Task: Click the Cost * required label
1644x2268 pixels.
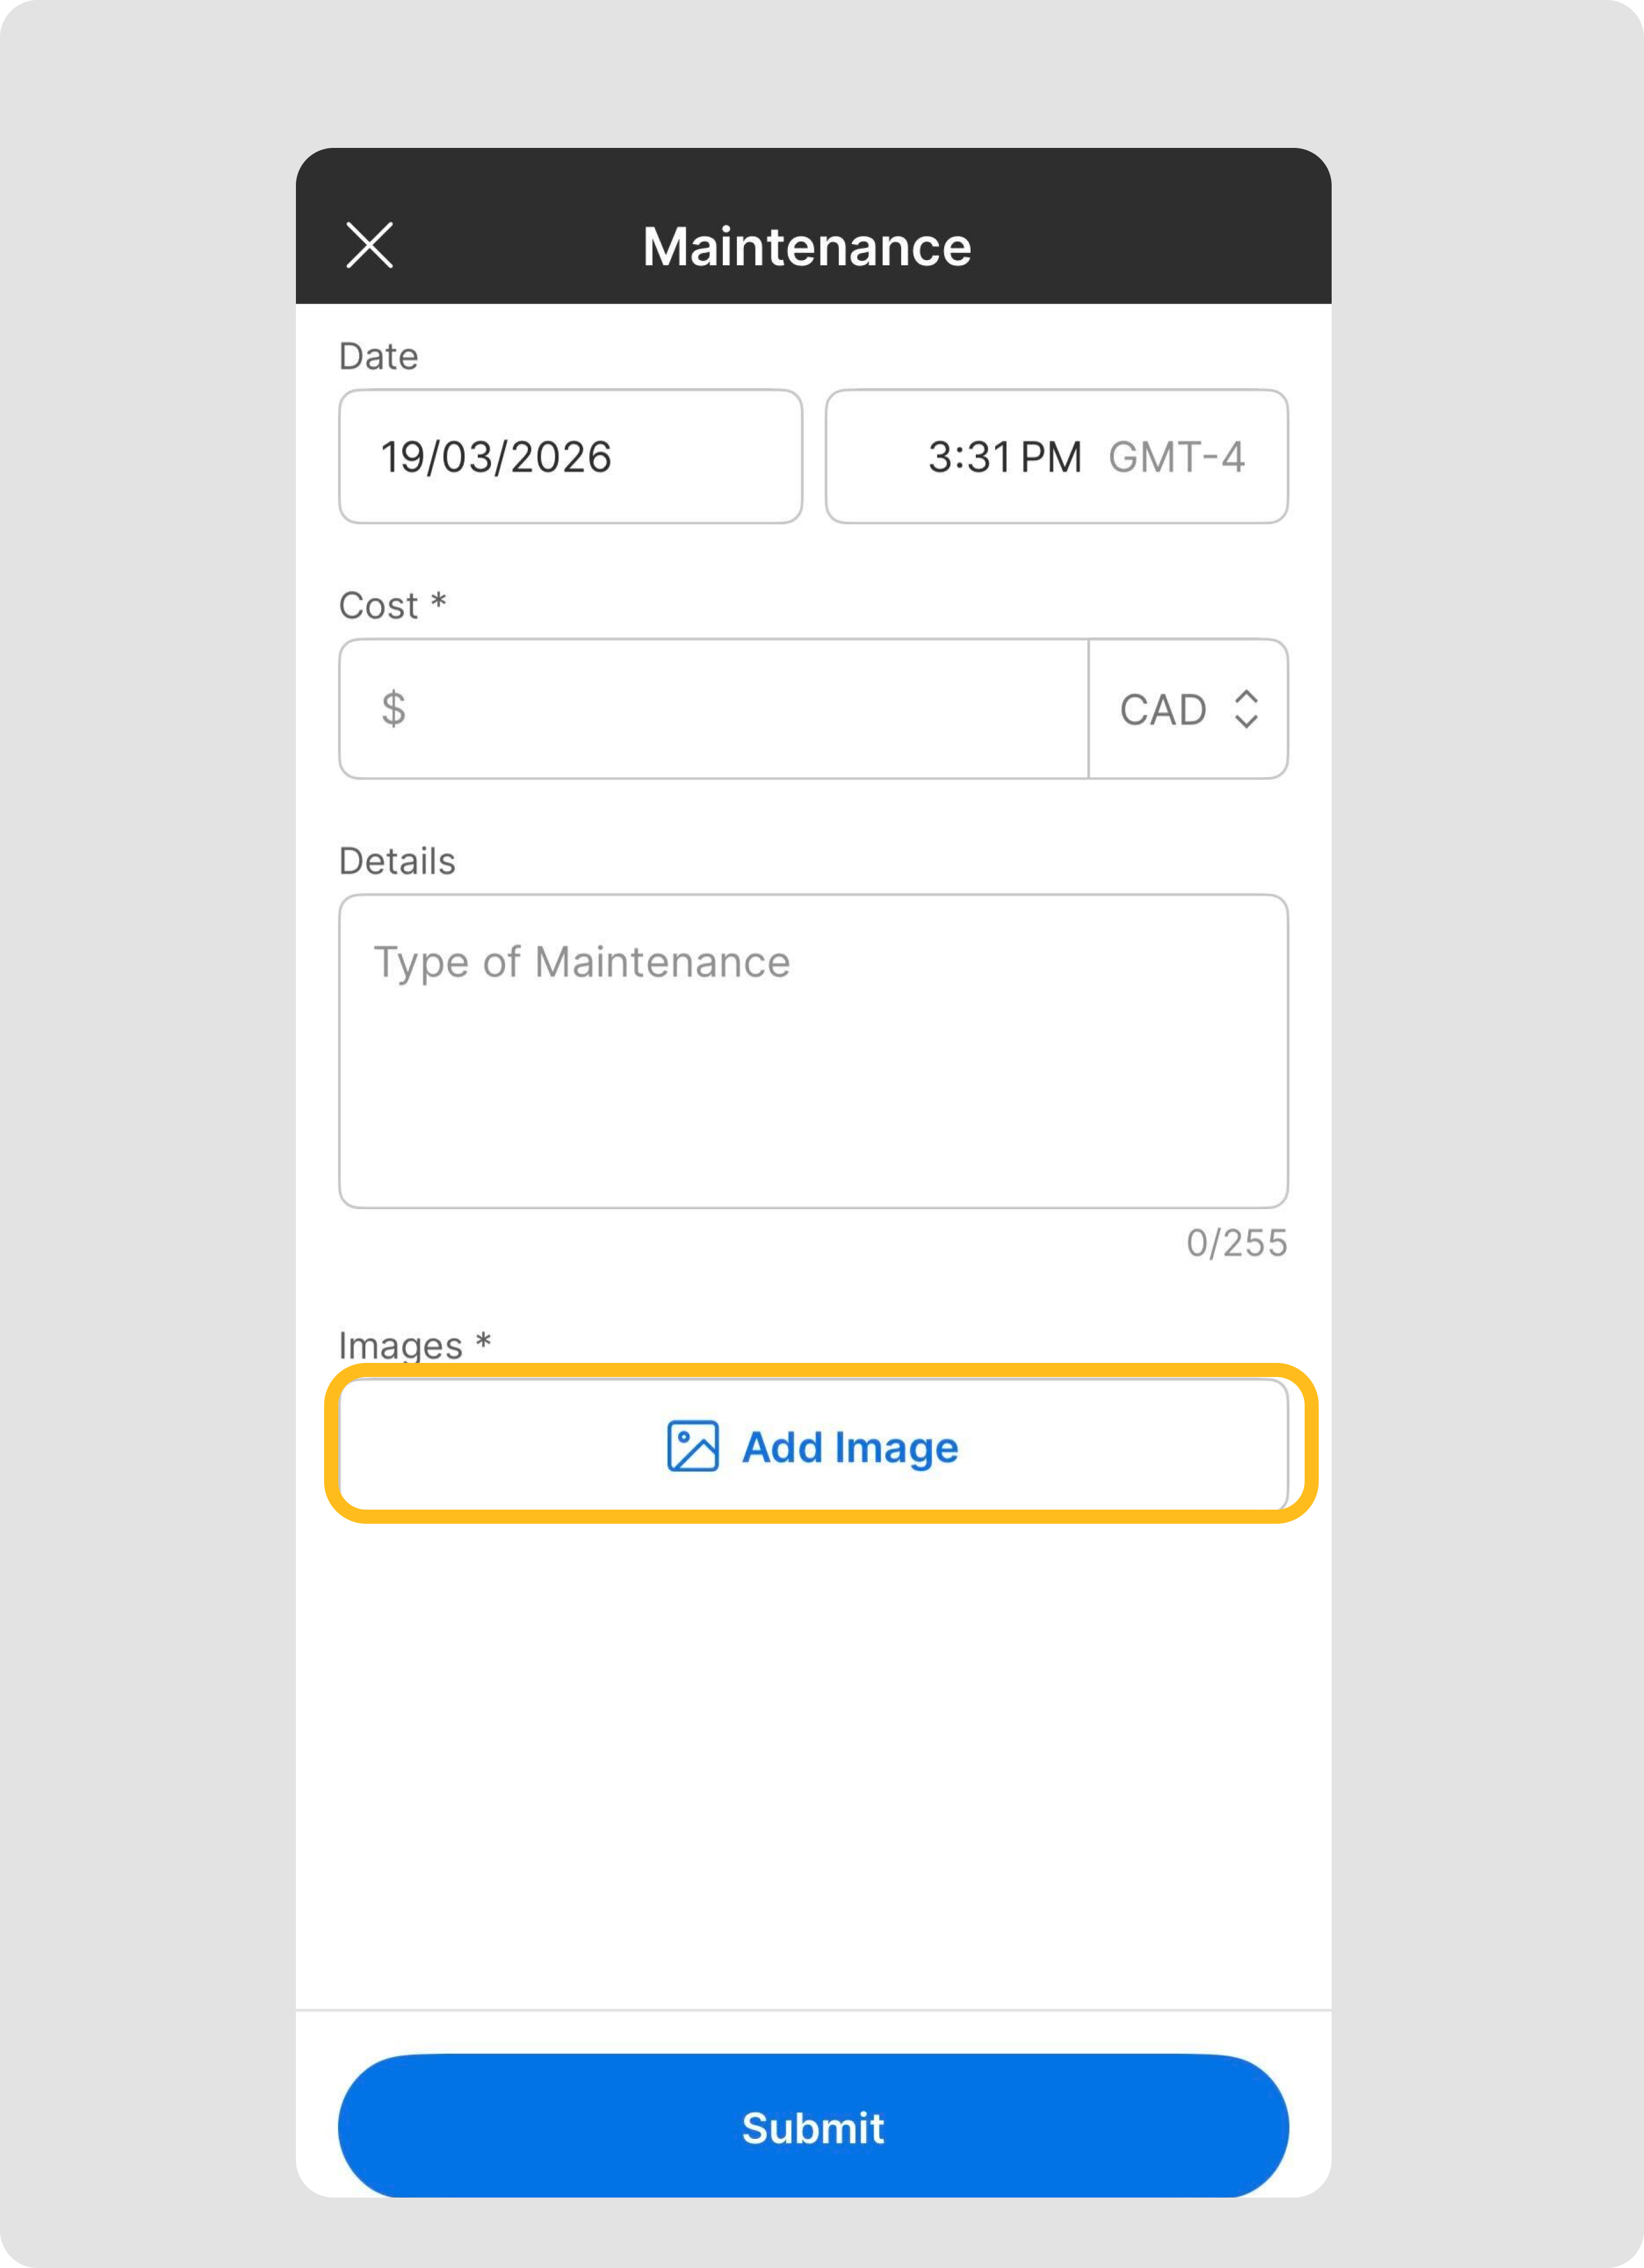Action: coord(391,605)
